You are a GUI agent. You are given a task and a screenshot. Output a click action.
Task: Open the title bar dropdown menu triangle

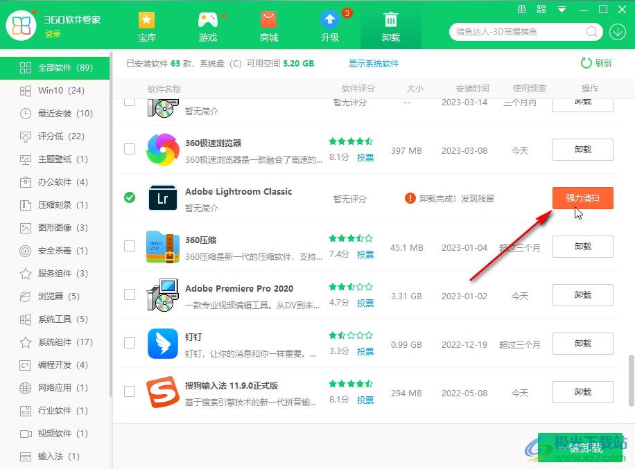pos(562,9)
